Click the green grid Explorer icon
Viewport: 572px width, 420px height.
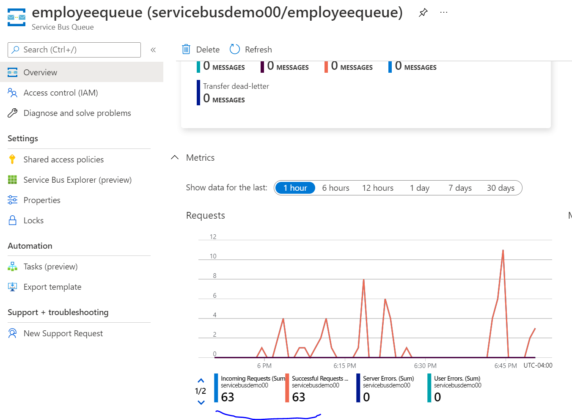[13, 180]
